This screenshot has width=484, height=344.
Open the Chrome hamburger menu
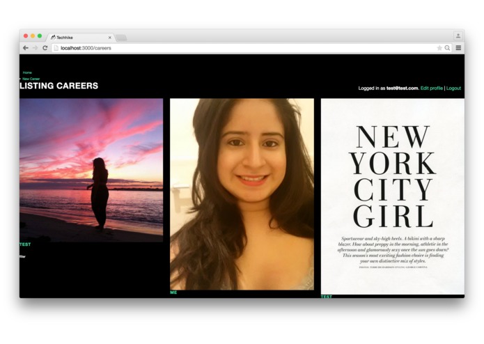458,48
